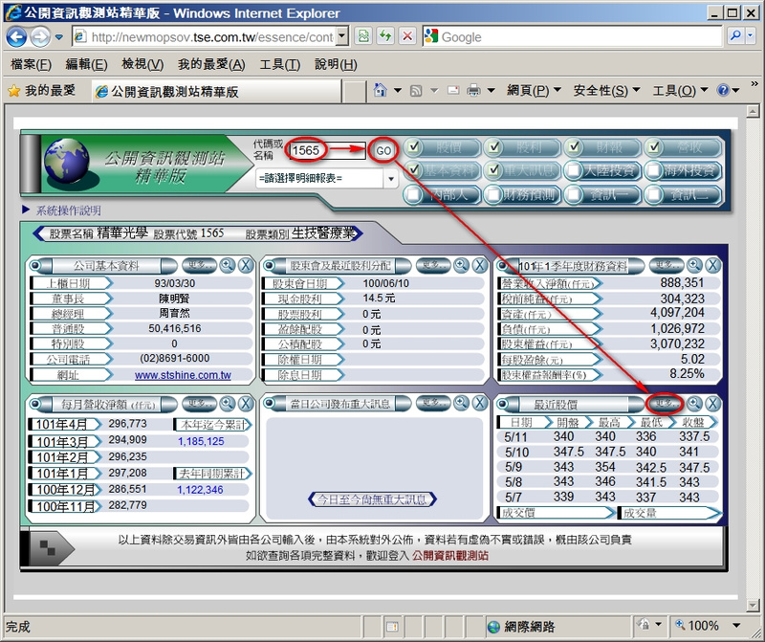Enable the 內部人 checkbox

[414, 195]
